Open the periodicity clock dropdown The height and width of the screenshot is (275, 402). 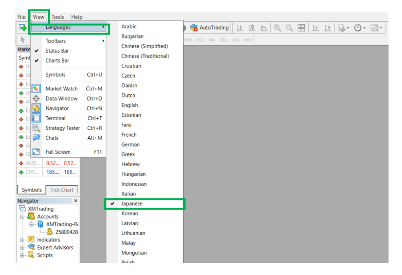coord(360,27)
